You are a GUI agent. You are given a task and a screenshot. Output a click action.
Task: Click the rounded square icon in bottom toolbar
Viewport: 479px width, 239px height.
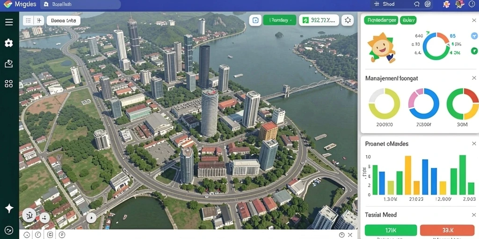tap(50, 235)
